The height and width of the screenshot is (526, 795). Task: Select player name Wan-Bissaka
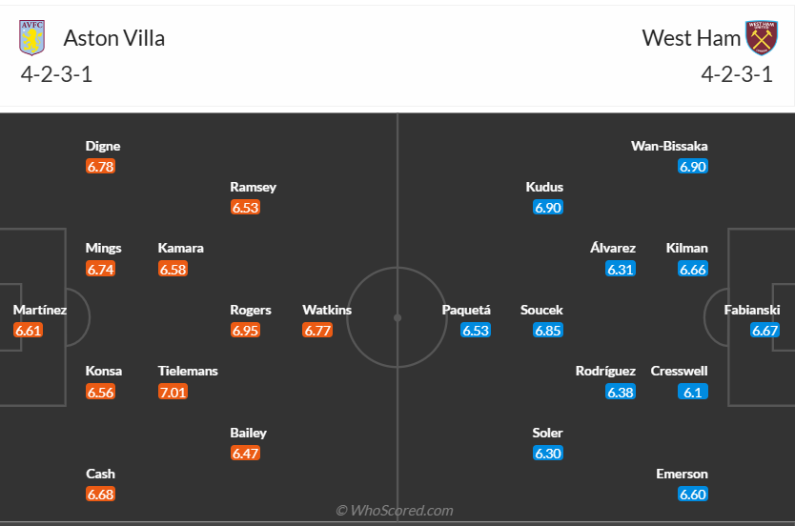click(669, 147)
